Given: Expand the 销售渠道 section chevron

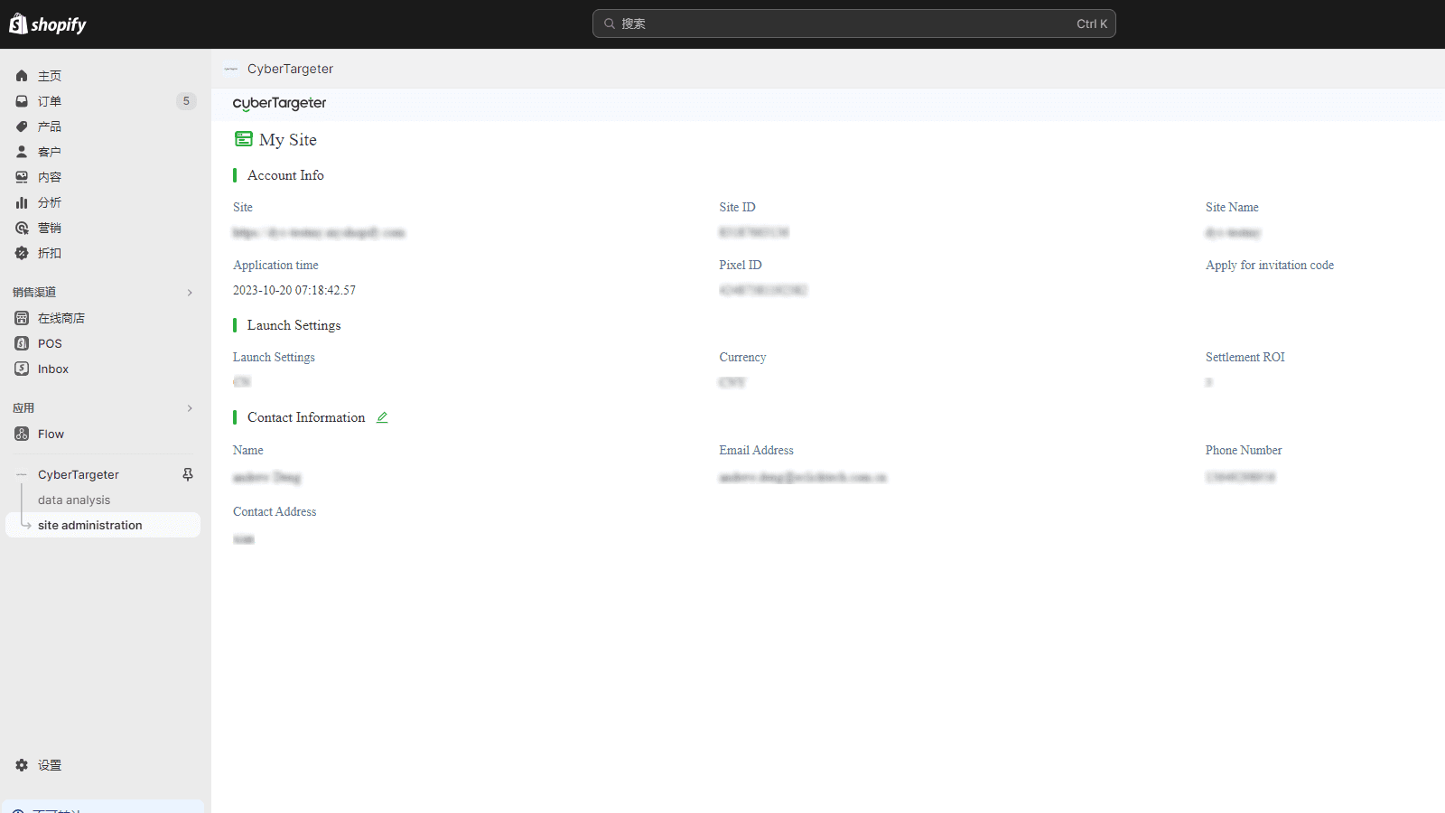Looking at the screenshot, I should pos(190,293).
